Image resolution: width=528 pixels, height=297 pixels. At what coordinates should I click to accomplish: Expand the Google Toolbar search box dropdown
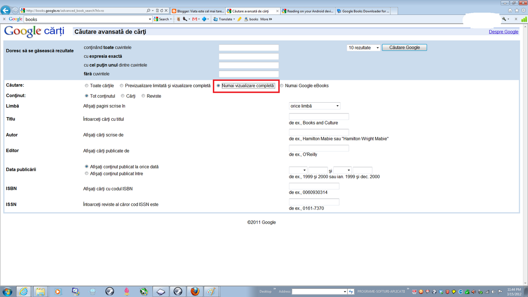pos(150,19)
